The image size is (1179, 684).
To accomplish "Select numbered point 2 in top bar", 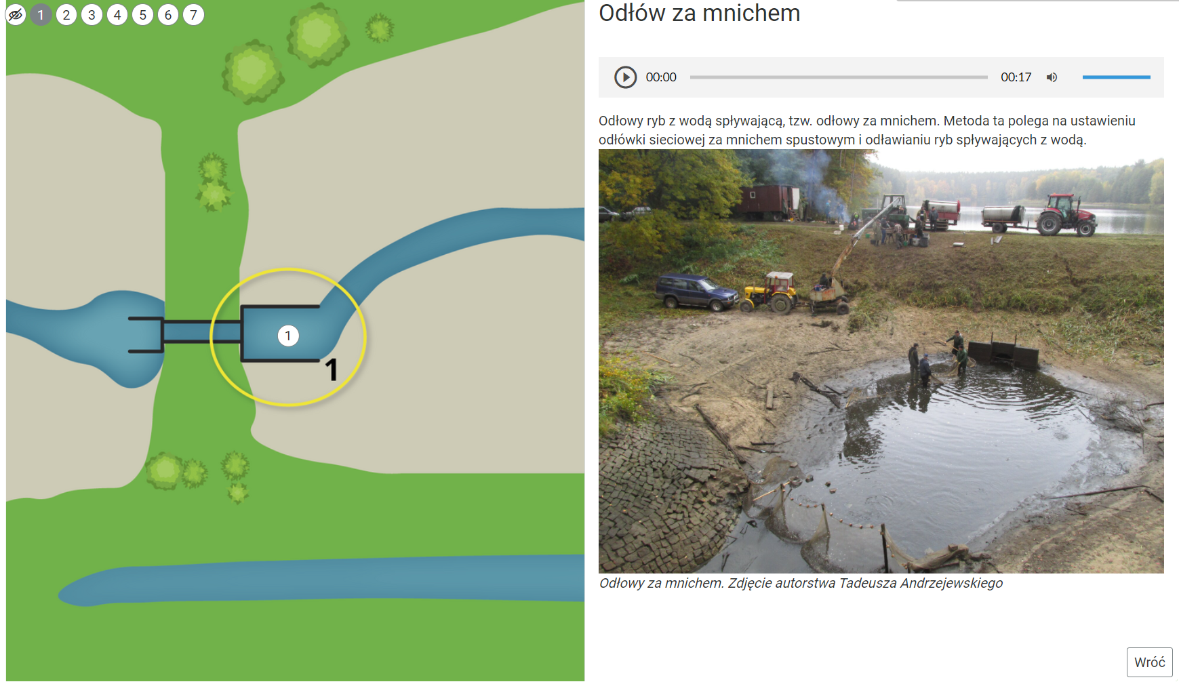I will (x=66, y=14).
